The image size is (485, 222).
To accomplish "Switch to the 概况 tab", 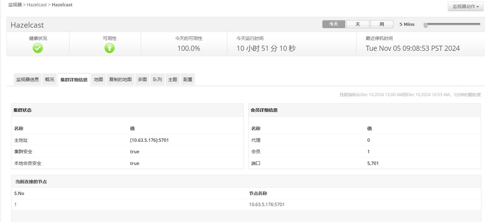I will click(50, 79).
